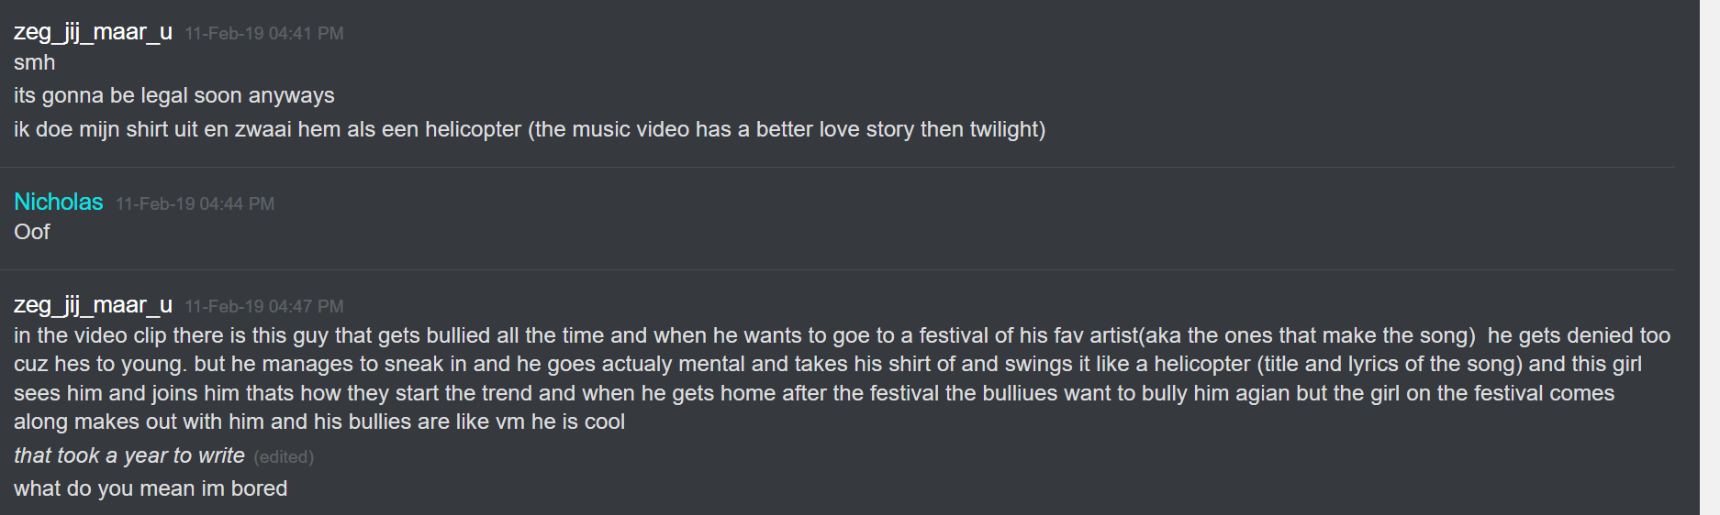This screenshot has height=515, width=1720.
Task: Click the italic "that took a year to write"
Action: point(129,455)
